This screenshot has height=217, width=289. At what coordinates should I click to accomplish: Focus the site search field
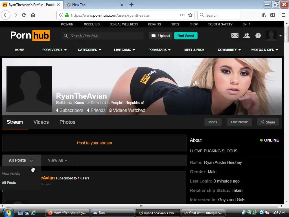[102, 36]
